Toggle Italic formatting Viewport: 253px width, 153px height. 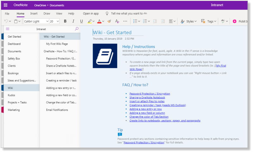(73, 21)
